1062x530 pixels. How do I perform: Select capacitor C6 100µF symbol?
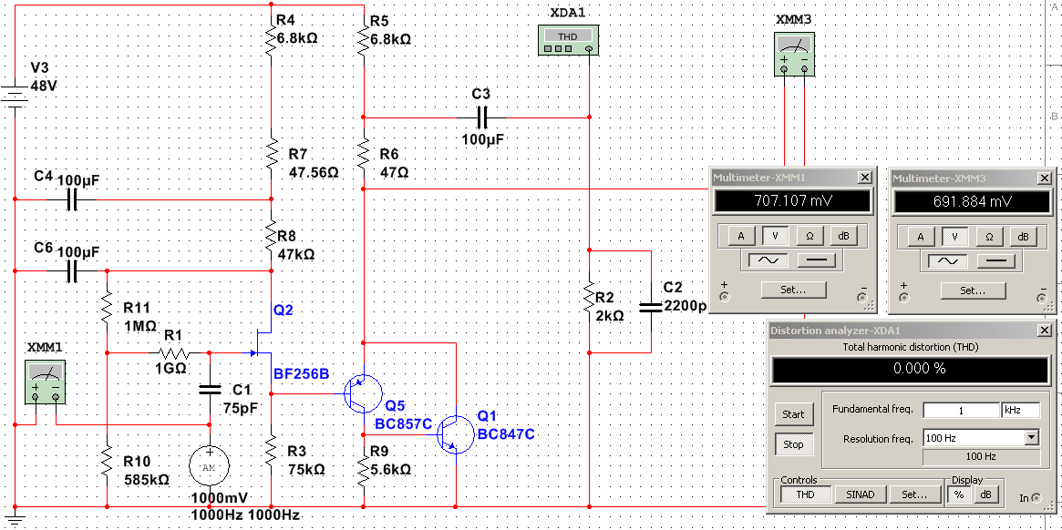coord(71,272)
